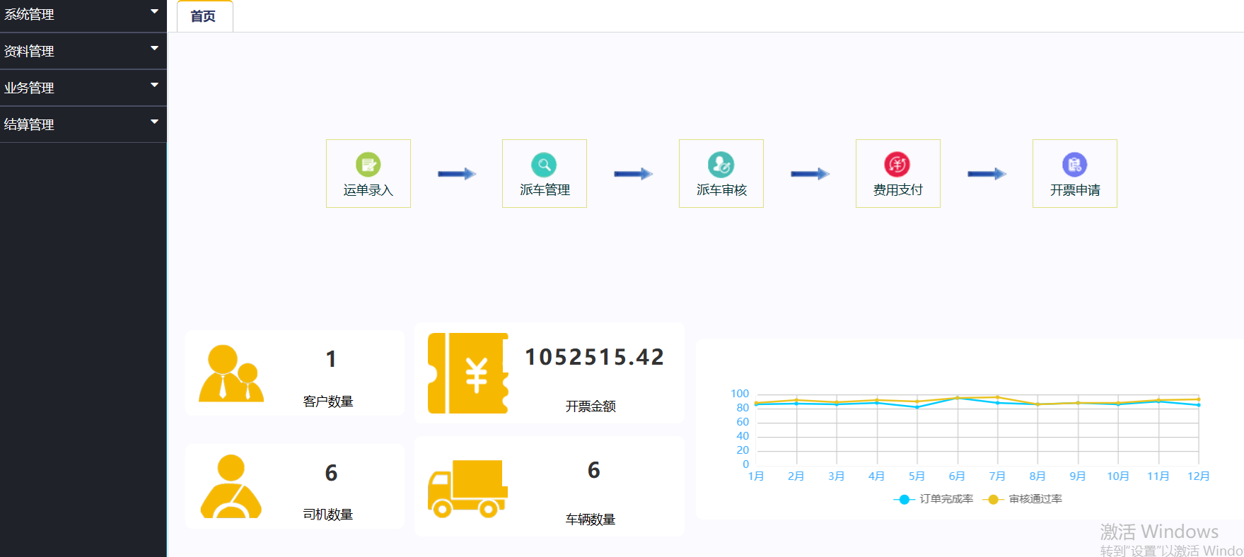
Task: Toggle 订单完成率 legend marker
Action: pos(905,499)
